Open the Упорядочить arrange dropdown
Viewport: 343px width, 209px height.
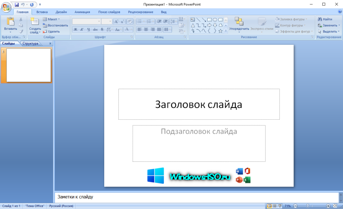click(x=239, y=25)
